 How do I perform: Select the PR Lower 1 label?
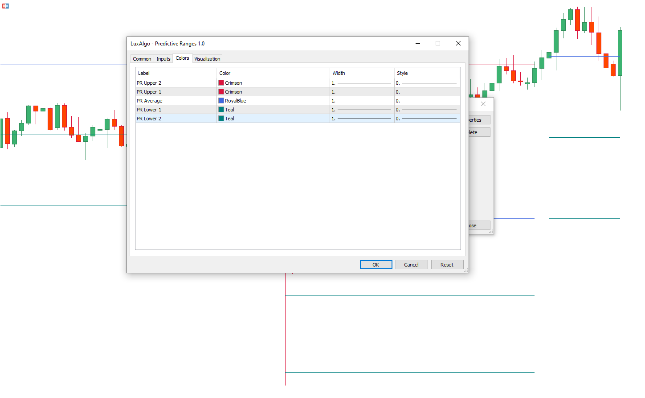pyautogui.click(x=149, y=110)
